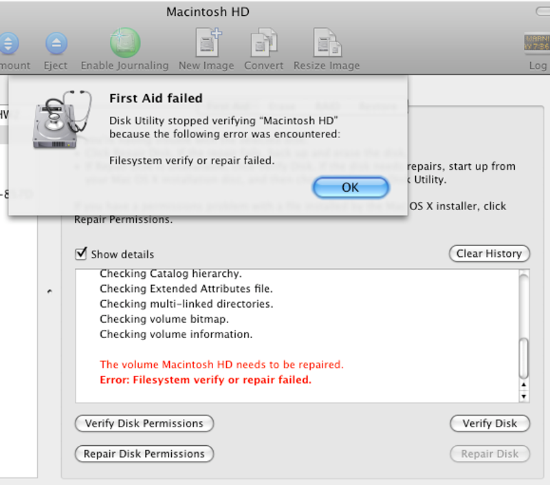
Task: Click Verify Disk Permissions button
Action: click(x=144, y=423)
